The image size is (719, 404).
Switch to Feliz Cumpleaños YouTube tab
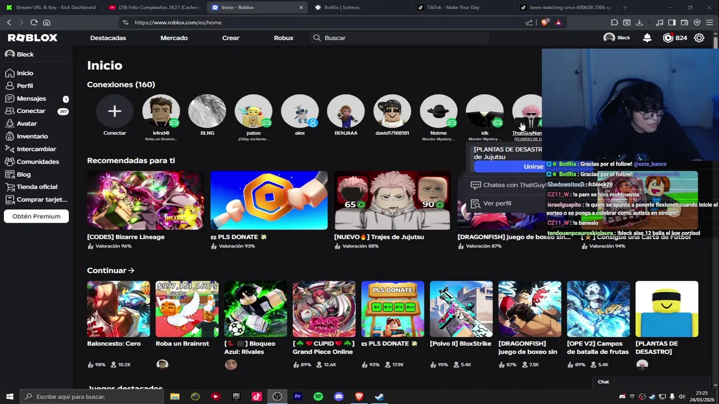tap(155, 7)
